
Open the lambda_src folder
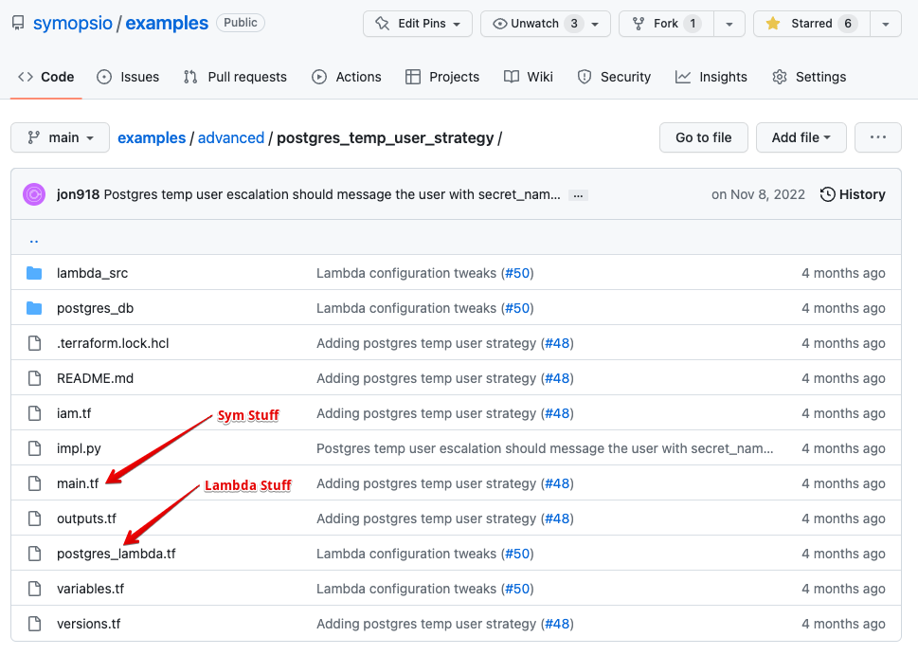[x=92, y=273]
